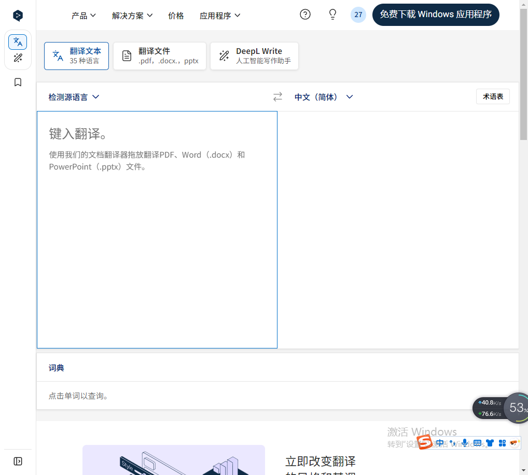
Task: Click the 点击单词以查询 dictionary hint
Action: pos(78,396)
